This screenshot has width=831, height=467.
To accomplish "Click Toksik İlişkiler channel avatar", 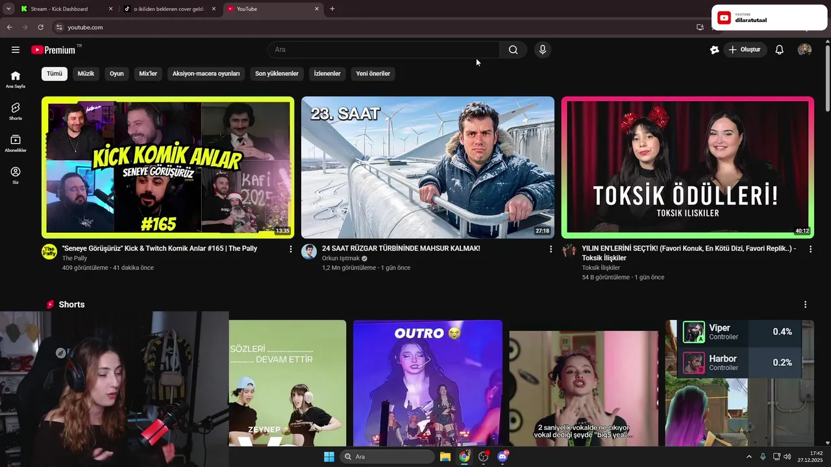I will [x=569, y=252].
